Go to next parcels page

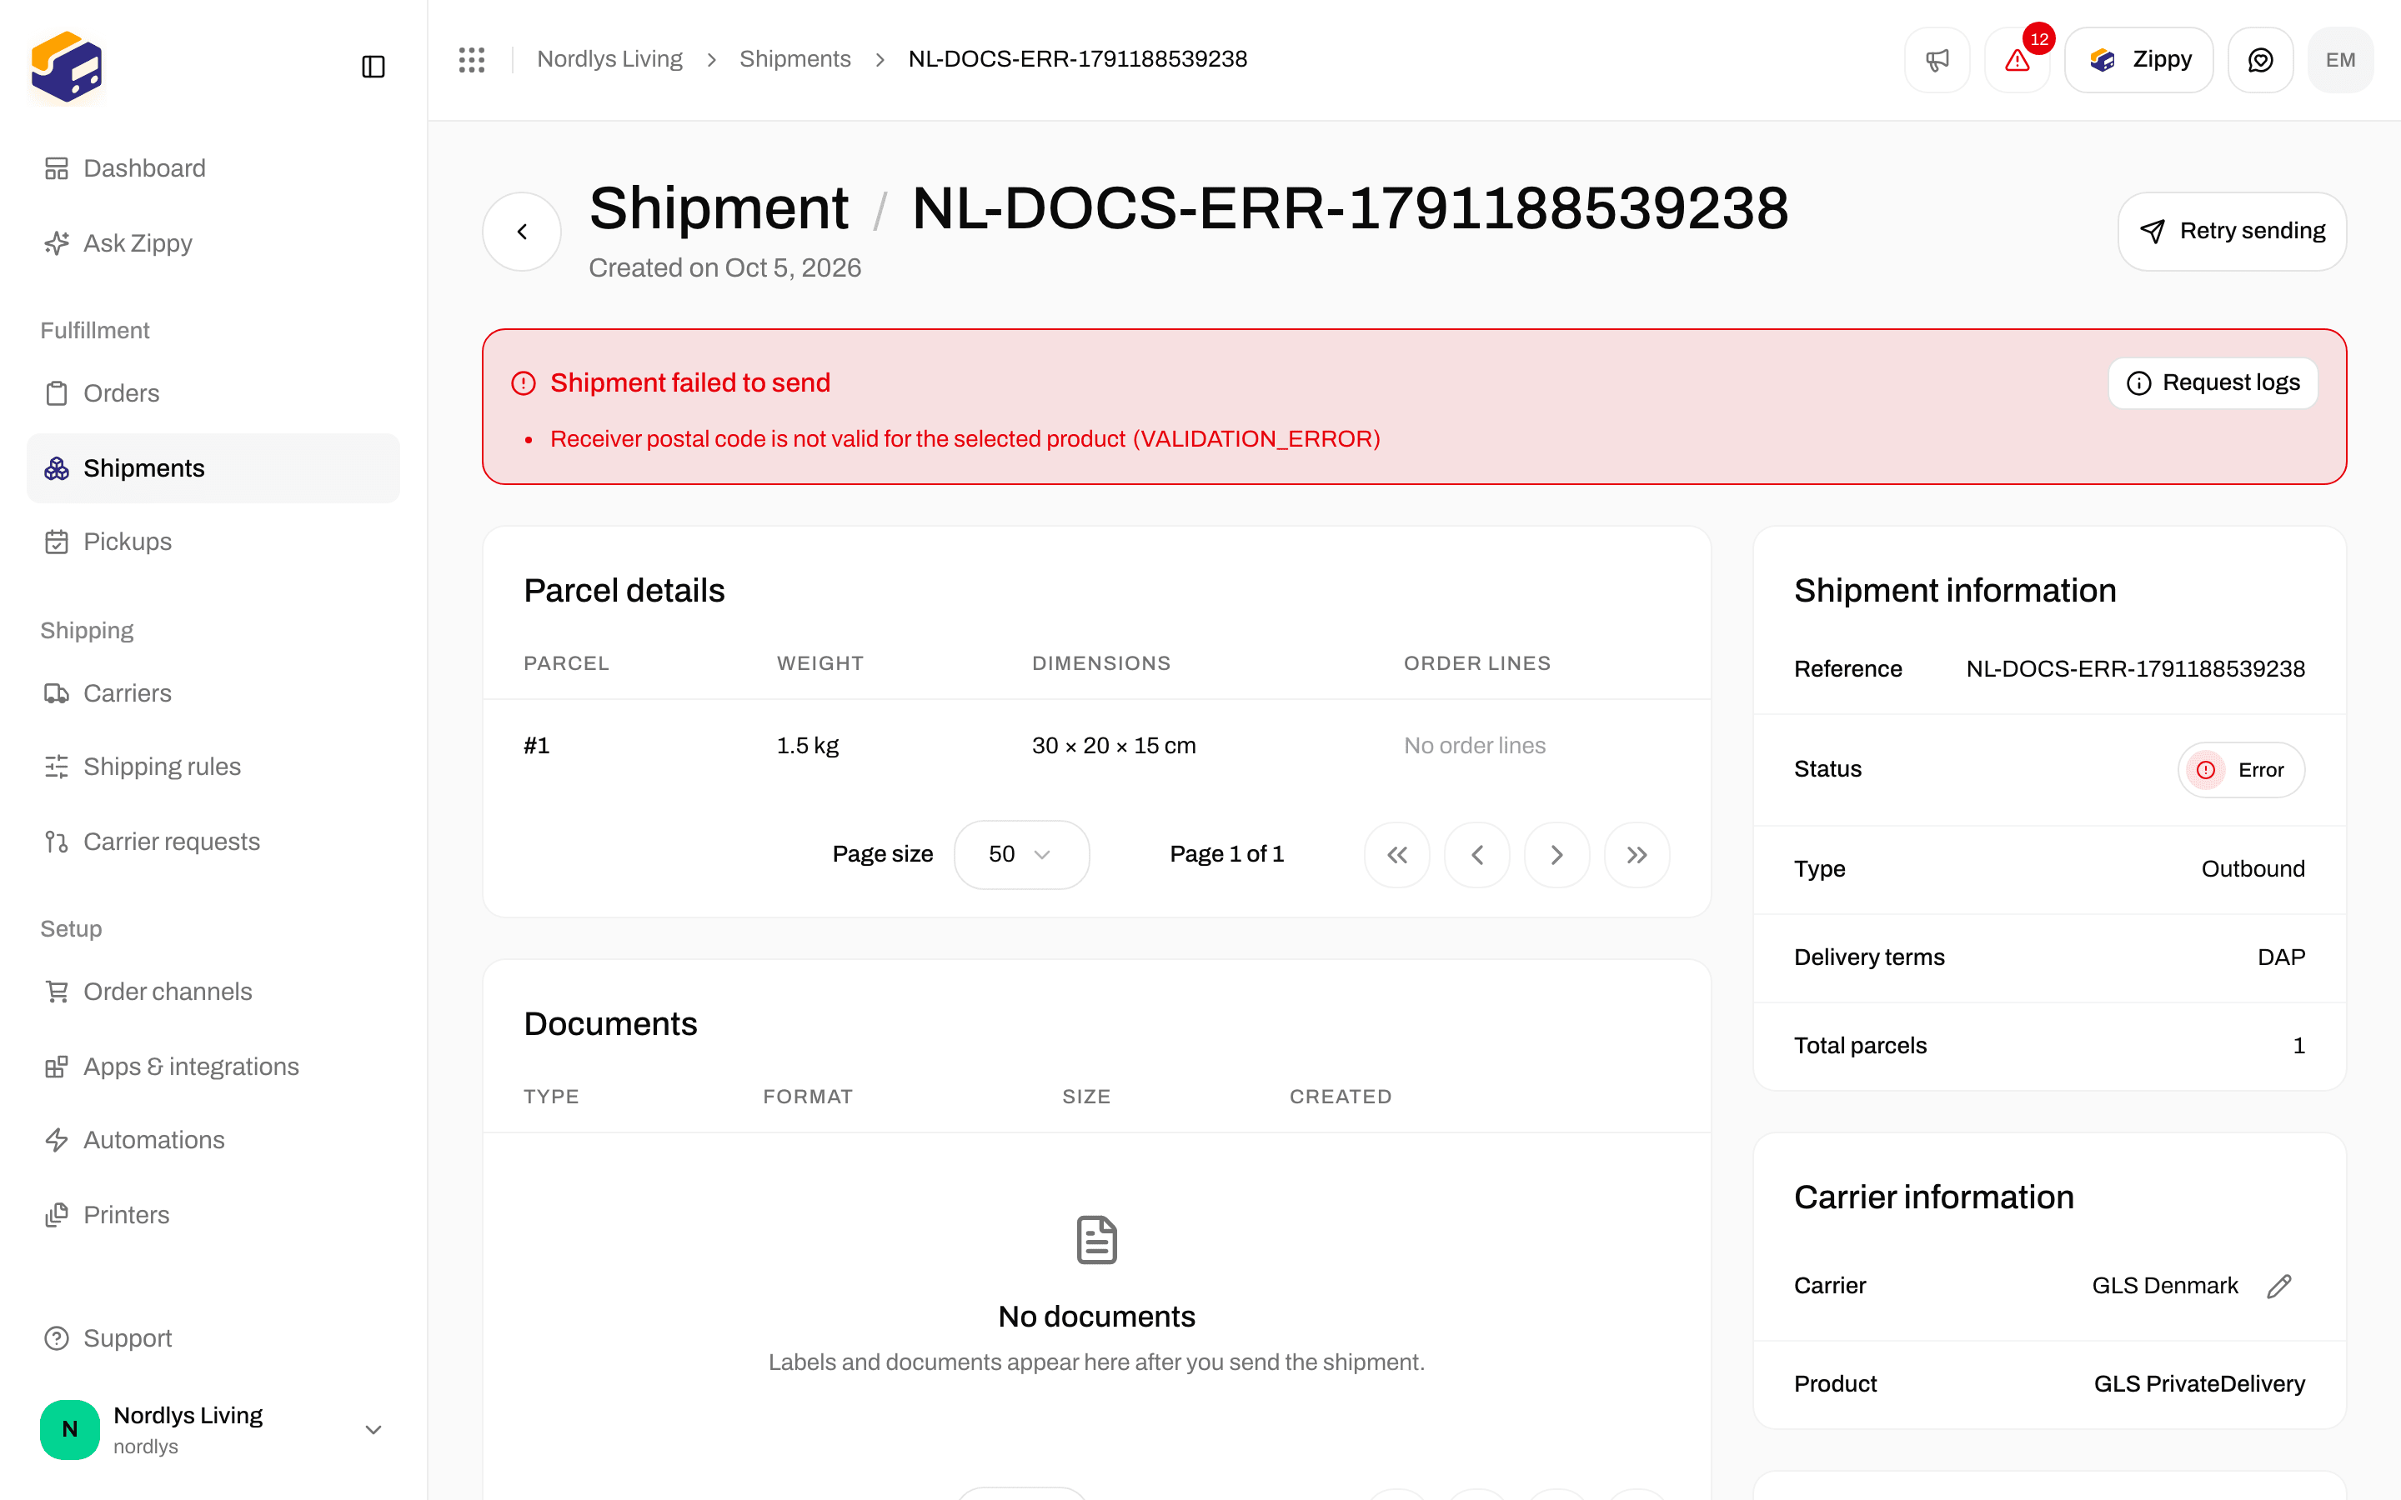point(1556,854)
